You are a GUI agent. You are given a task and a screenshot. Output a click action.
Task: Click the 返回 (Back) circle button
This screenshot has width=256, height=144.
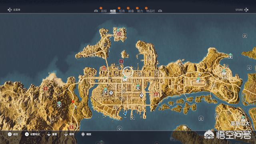click(x=10, y=134)
